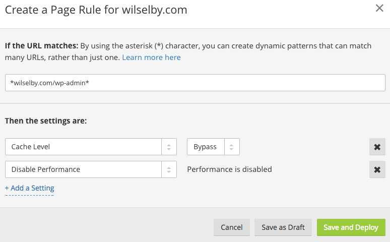
Task: Click the 'Then the settings are:' heading
Action: [46, 121]
